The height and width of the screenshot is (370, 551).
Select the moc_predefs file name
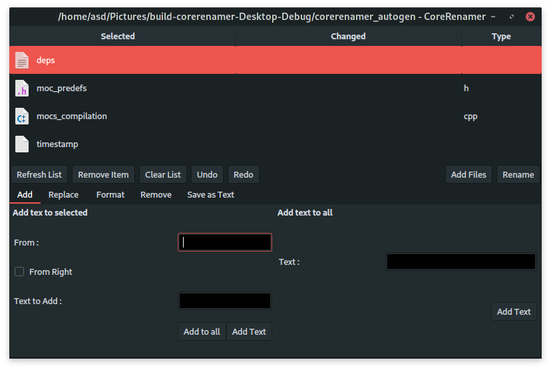tap(61, 89)
